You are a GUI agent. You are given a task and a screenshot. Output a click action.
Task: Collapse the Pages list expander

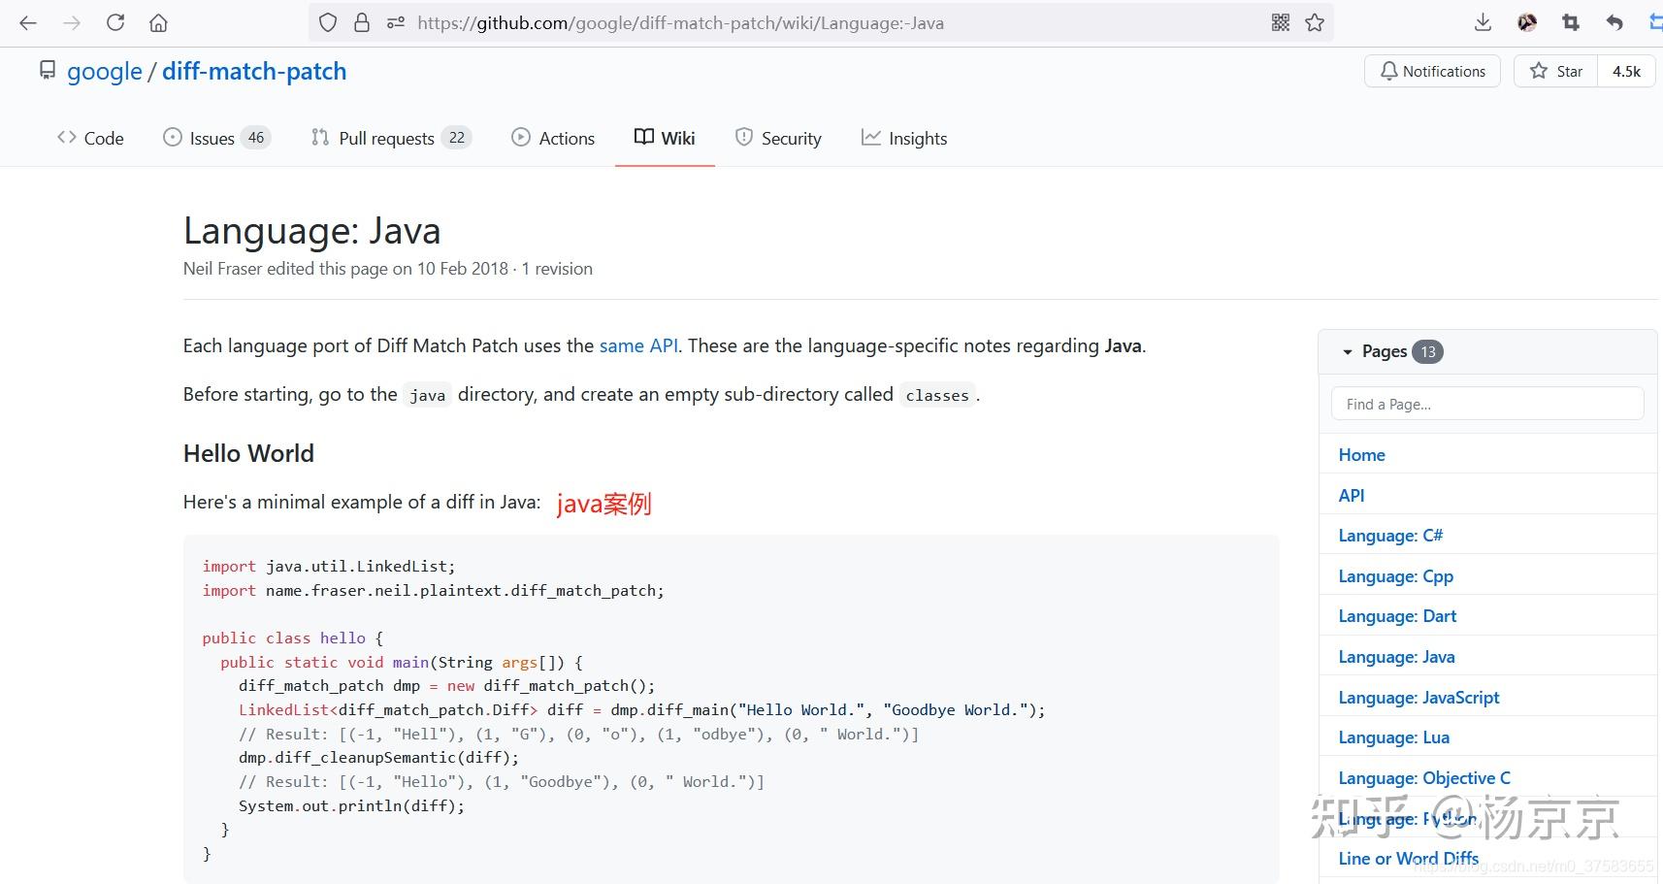point(1348,352)
